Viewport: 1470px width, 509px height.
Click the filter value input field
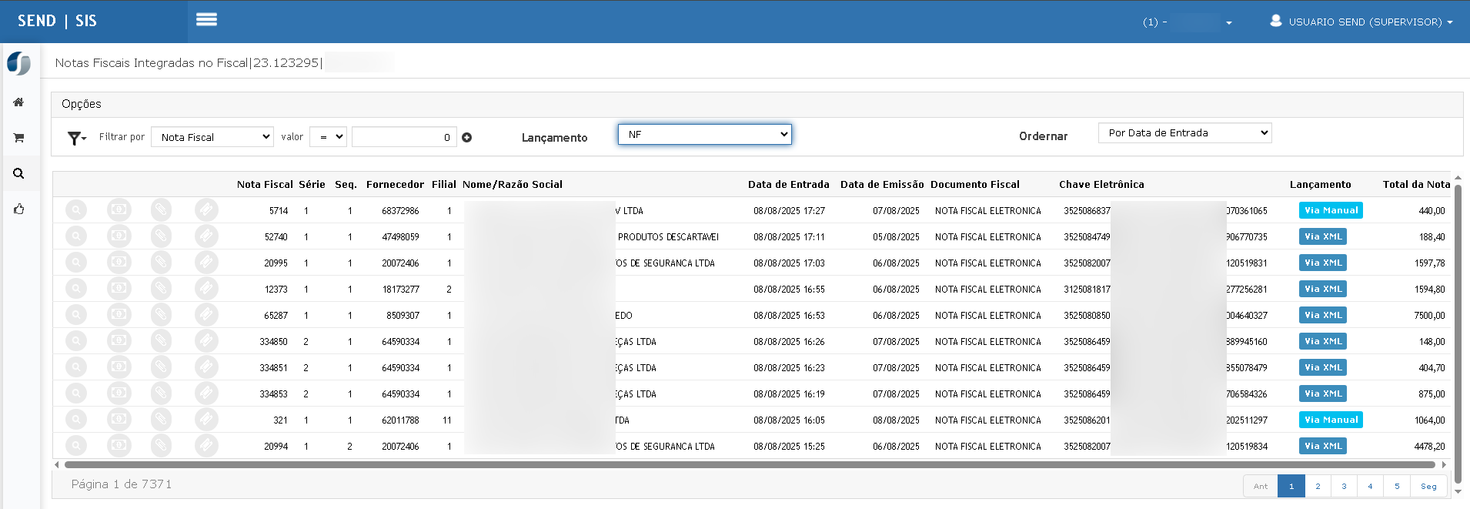tap(403, 137)
